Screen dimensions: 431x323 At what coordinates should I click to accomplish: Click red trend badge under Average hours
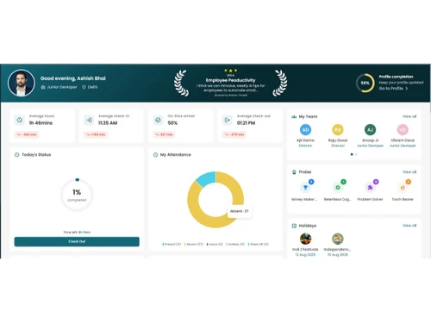click(x=27, y=134)
